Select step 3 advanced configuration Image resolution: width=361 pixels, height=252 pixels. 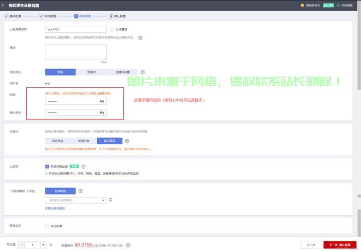[83, 16]
